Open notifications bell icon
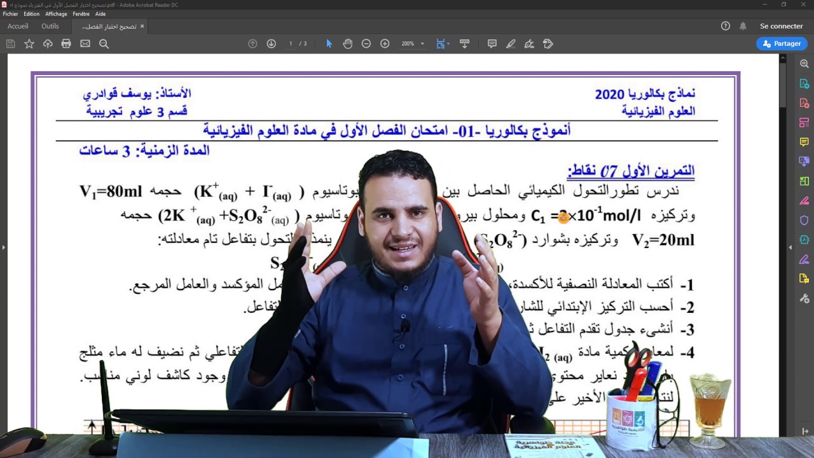This screenshot has width=814, height=458. point(743,26)
